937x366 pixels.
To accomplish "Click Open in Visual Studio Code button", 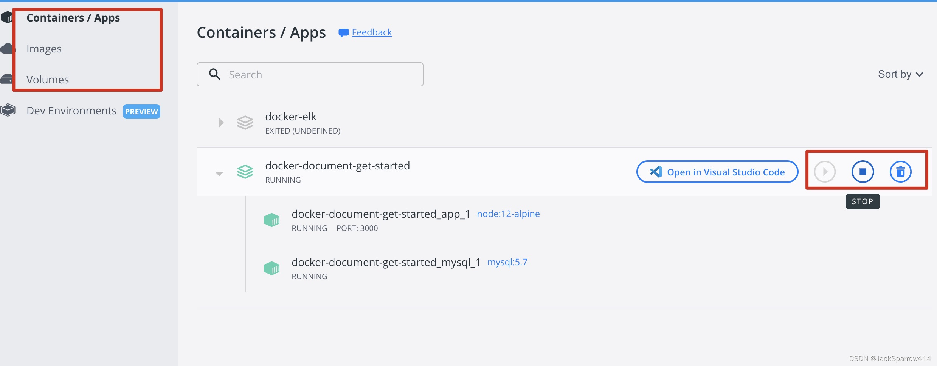I will [x=717, y=172].
